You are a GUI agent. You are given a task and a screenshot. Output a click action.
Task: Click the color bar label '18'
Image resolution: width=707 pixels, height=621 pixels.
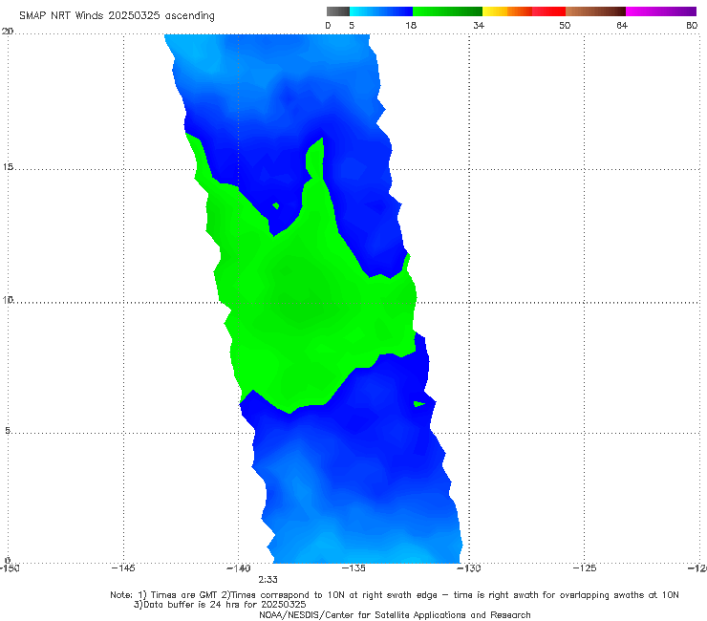point(411,25)
